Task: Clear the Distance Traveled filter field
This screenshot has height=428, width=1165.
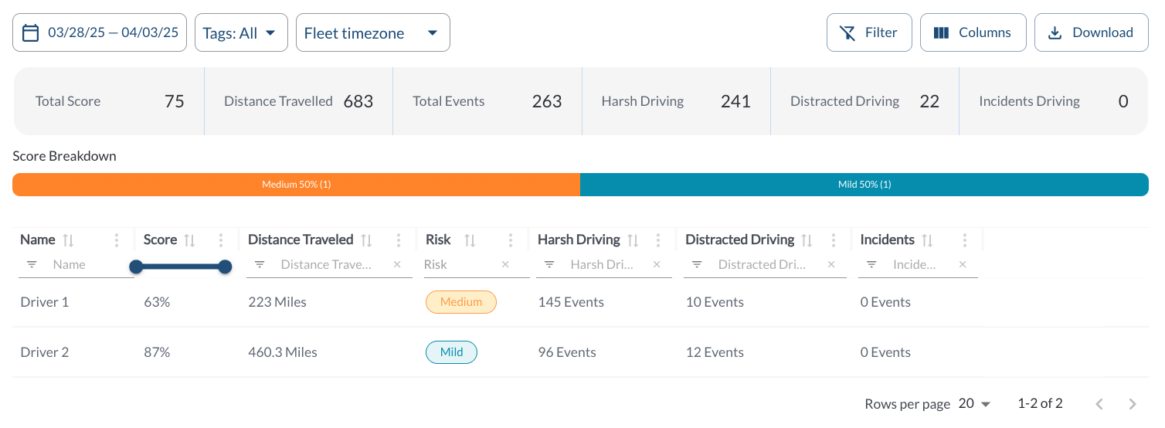Action: [x=397, y=264]
